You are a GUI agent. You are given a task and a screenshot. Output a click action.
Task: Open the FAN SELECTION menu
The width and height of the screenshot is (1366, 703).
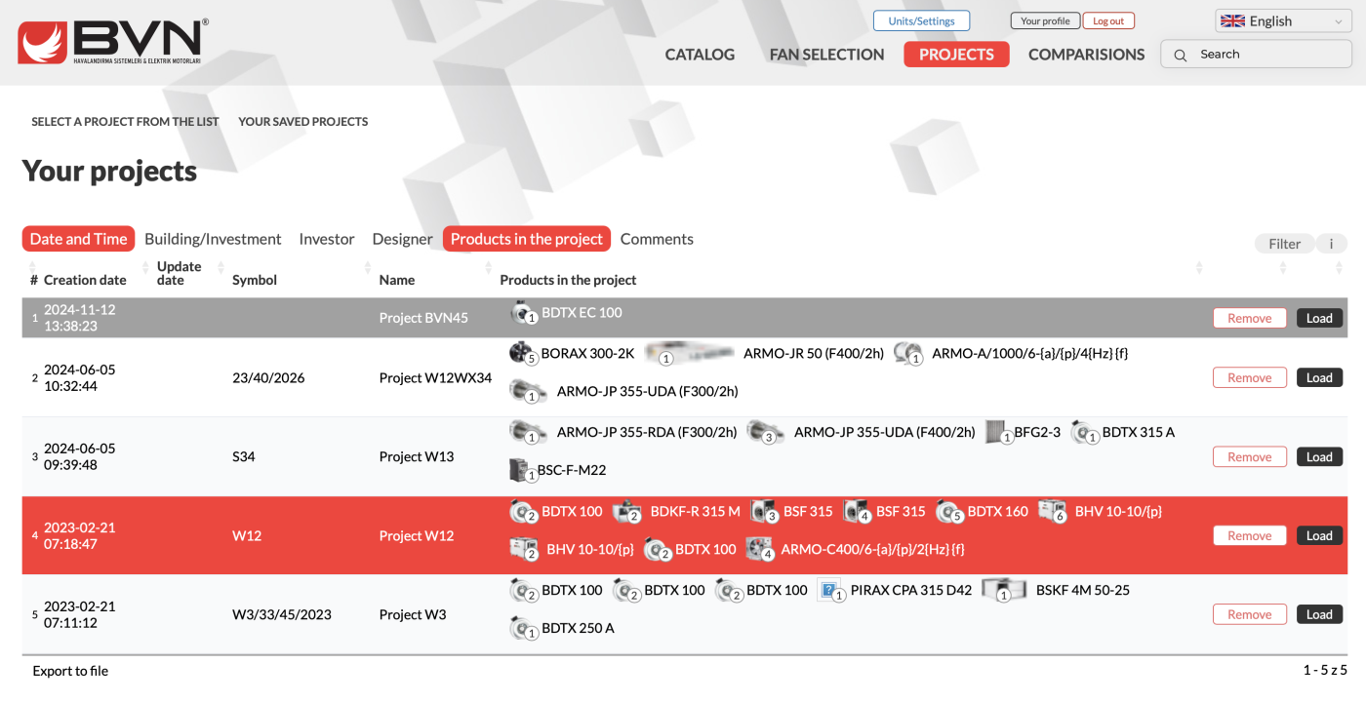(x=826, y=55)
